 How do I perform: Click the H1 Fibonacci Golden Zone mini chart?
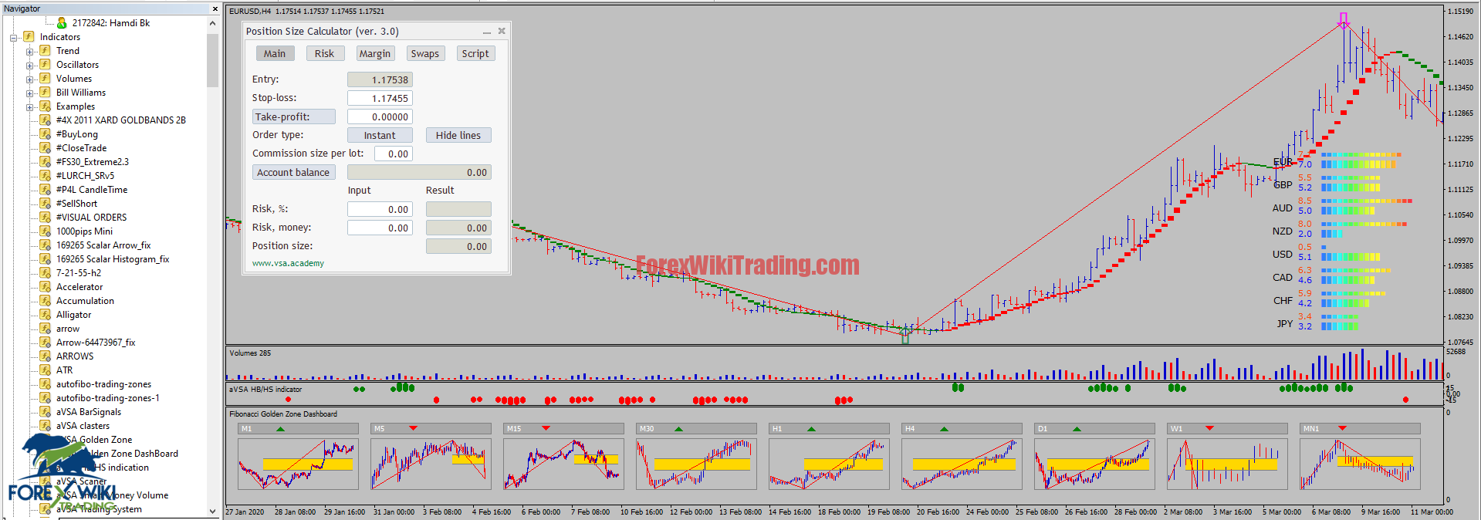[829, 464]
